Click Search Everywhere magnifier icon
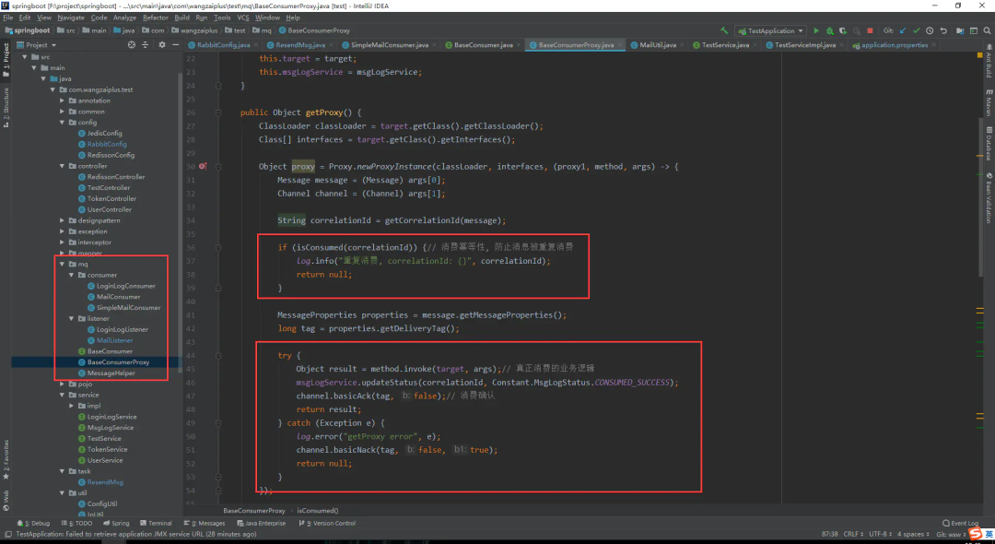This screenshot has width=995, height=544. (987, 30)
